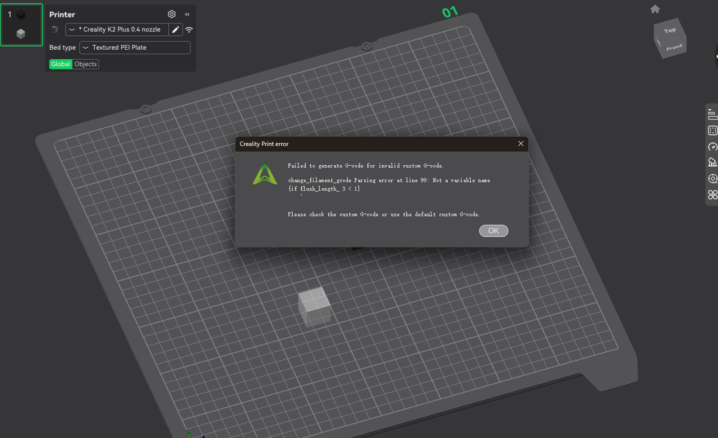Click the Wi-Fi printer connection icon
Image resolution: width=718 pixels, height=438 pixels.
pos(189,30)
